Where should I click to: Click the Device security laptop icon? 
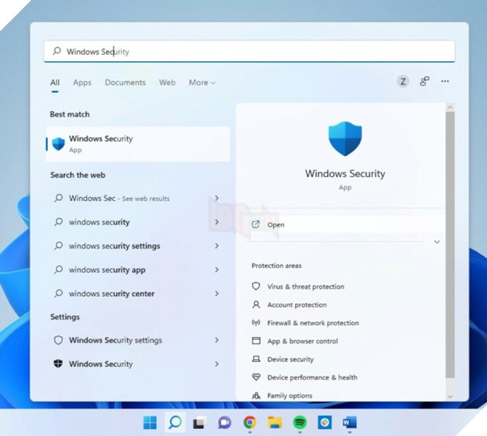coord(256,359)
